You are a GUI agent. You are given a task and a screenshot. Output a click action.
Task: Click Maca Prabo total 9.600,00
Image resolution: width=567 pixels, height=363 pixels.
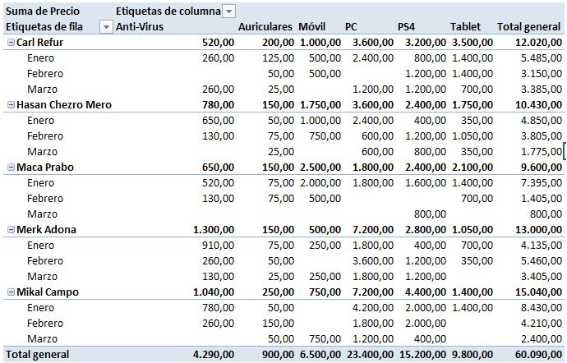[x=542, y=168]
